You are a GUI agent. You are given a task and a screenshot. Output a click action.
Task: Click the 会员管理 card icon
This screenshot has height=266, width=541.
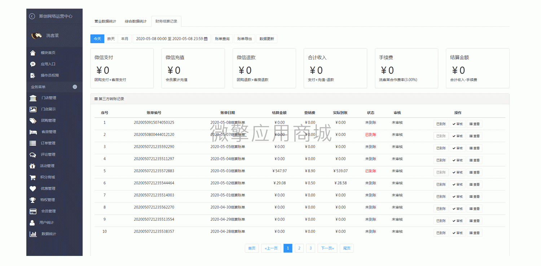pos(33,211)
